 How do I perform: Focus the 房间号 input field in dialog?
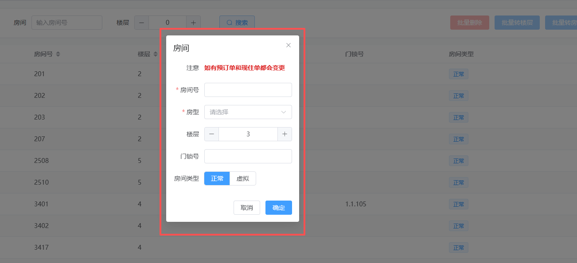point(248,90)
